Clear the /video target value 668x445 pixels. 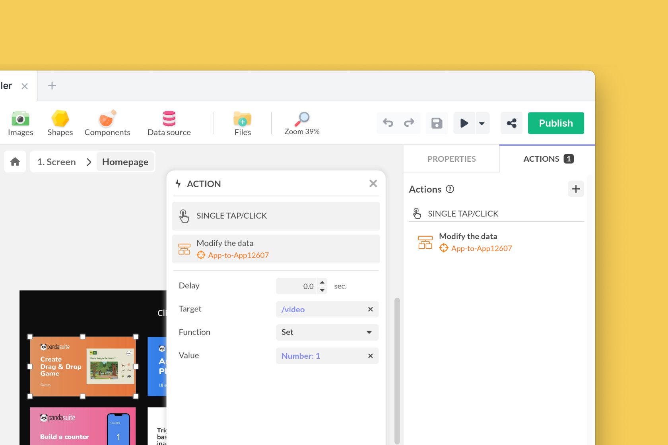[x=370, y=309]
